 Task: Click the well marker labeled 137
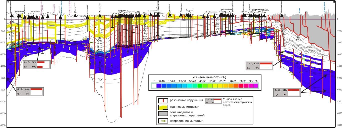(214, 16)
